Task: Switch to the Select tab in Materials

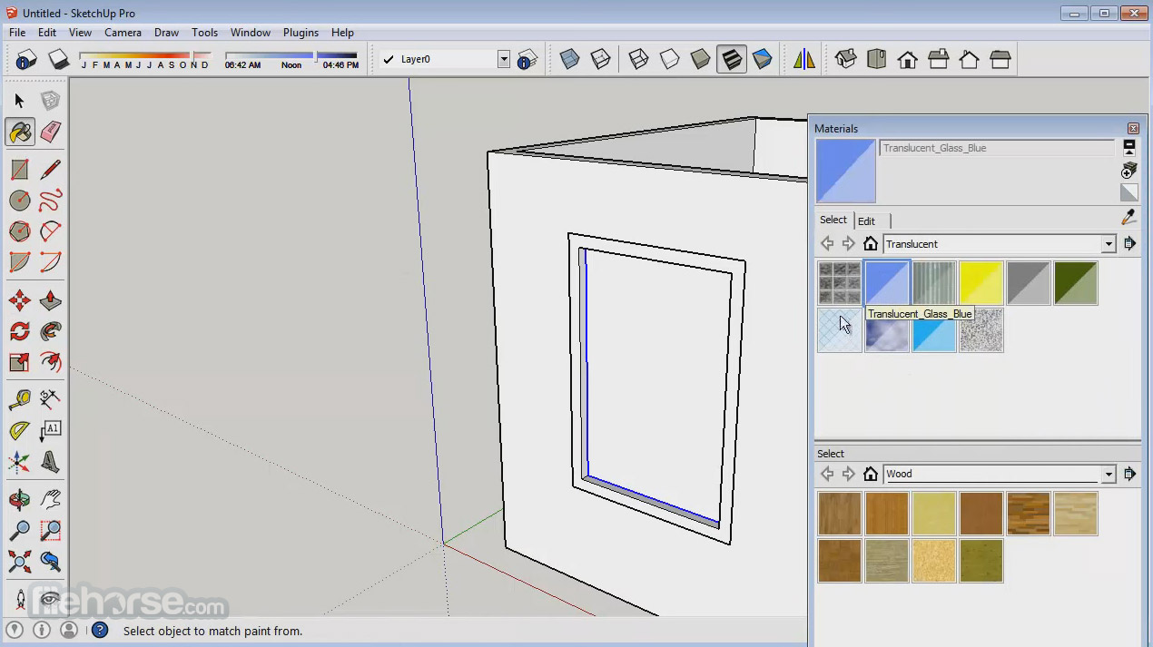Action: [x=833, y=220]
